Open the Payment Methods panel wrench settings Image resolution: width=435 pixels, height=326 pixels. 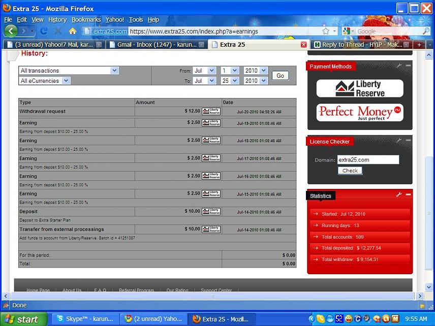point(399,66)
